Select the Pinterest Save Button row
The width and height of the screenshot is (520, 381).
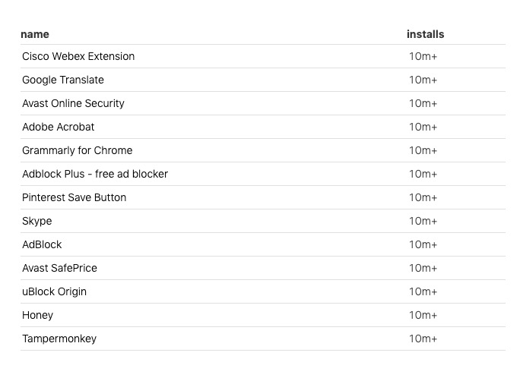pyautogui.click(x=75, y=197)
